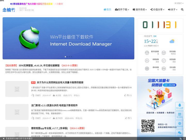186x140 pixels.
Task: Click the cloudy-sun weather icon
Action: tap(172, 41)
